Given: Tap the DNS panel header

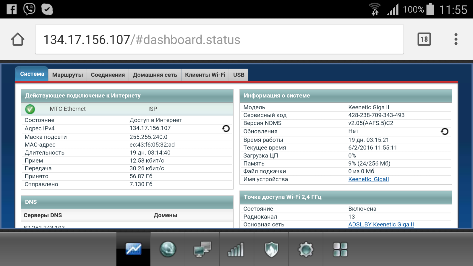Looking at the screenshot, I should tap(127, 202).
